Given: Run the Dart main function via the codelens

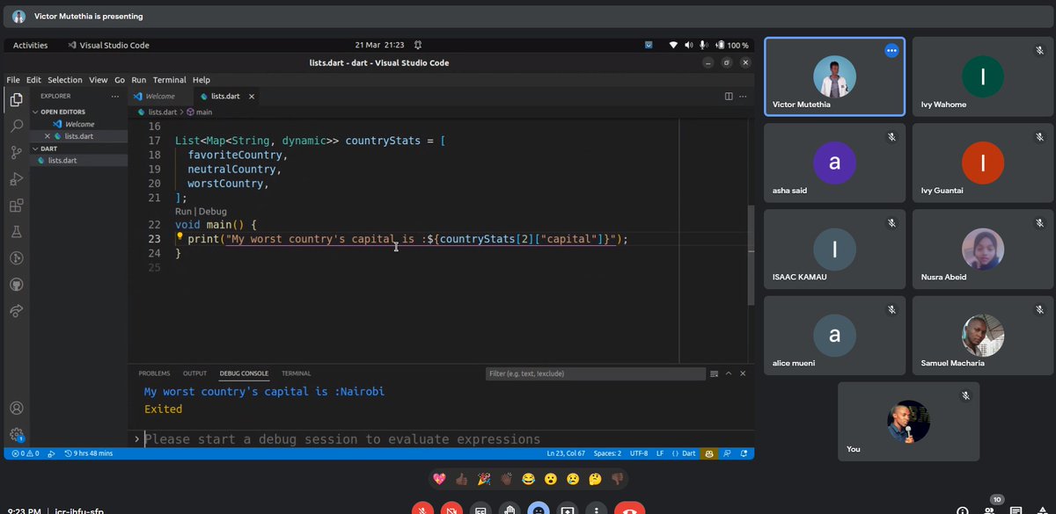Looking at the screenshot, I should tap(185, 211).
